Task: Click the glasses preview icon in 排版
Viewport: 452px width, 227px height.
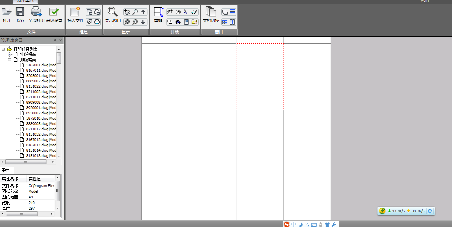Action: point(194,12)
